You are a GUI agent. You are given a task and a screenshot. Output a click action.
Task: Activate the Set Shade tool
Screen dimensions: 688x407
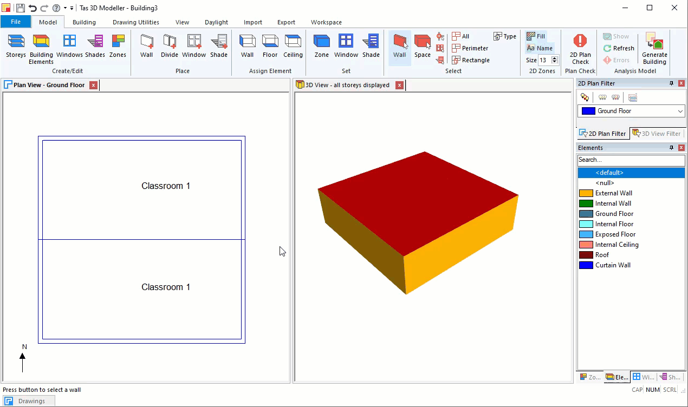371,46
